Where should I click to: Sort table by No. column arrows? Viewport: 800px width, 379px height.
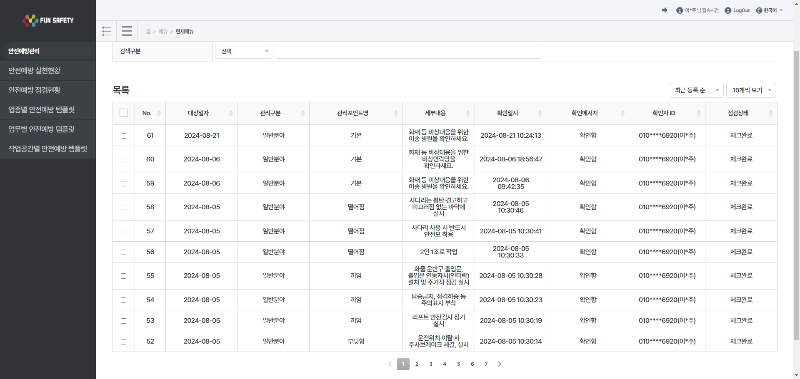click(159, 113)
